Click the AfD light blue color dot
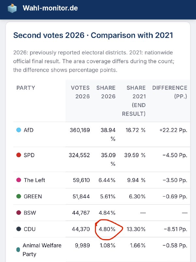Screen dimensions: 196x262 [x=19, y=130]
